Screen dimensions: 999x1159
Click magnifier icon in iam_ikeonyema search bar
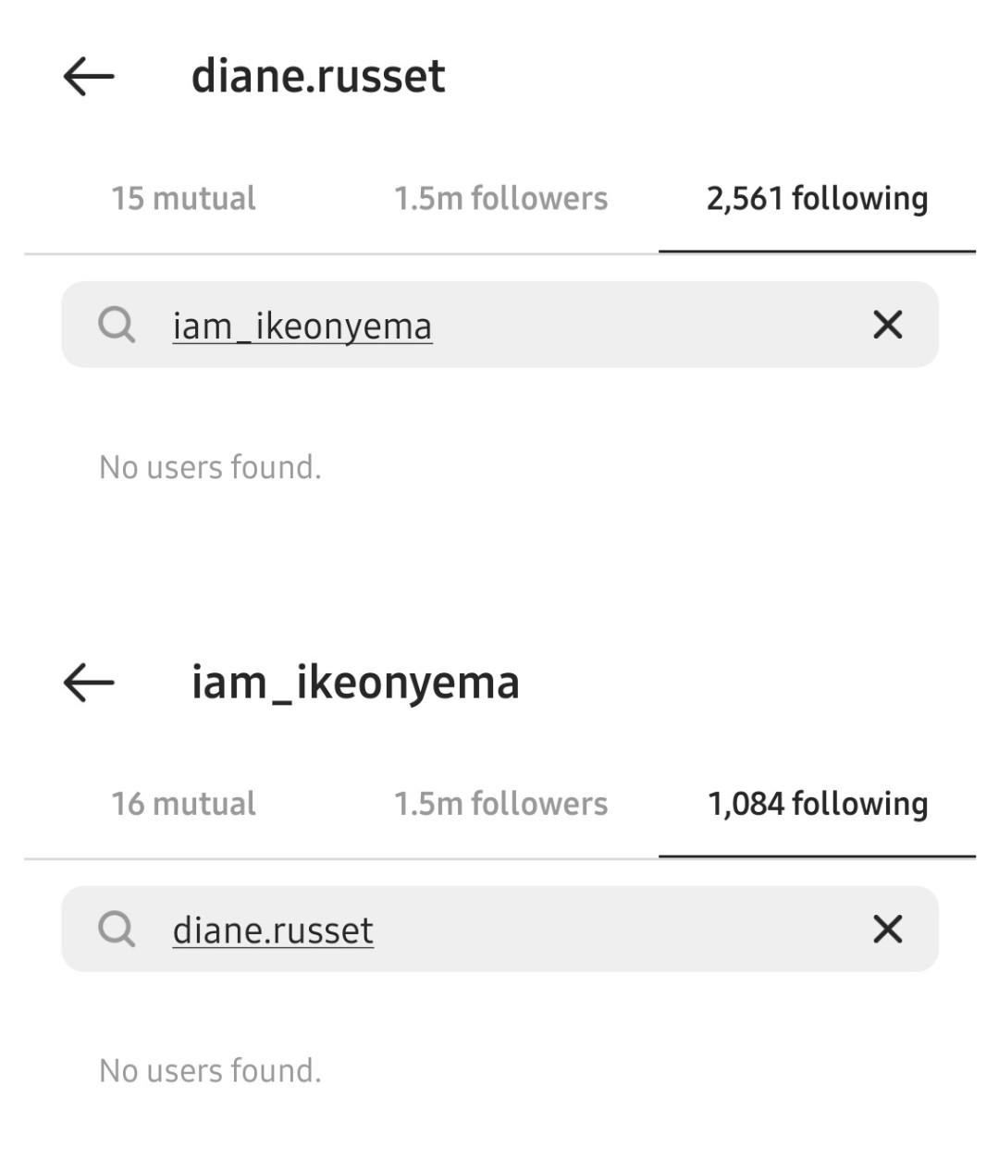[117, 325]
